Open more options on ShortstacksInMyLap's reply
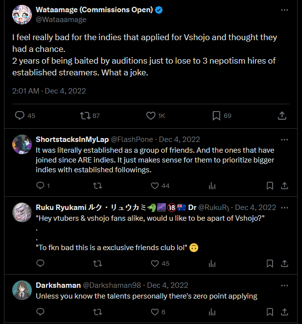The height and width of the screenshot is (324, 302). pos(284,139)
